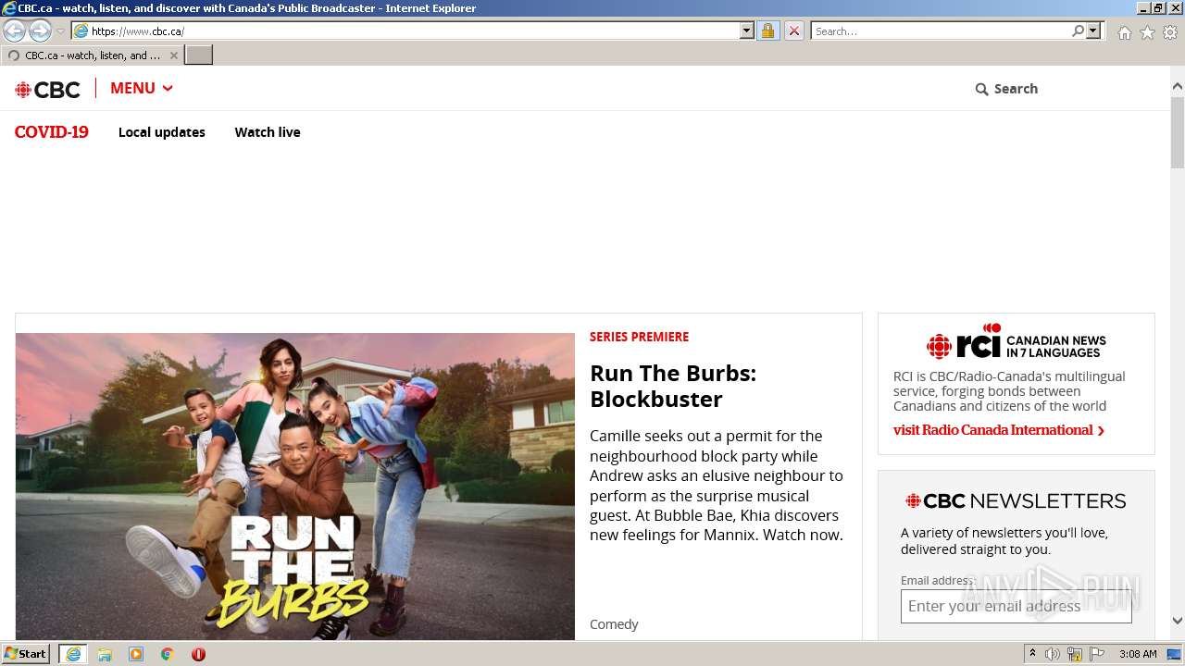This screenshot has width=1185, height=666.
Task: Open the site Search button
Action: click(x=1006, y=89)
